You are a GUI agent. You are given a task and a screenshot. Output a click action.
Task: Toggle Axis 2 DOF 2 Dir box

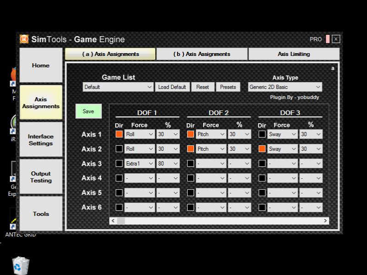pos(190,148)
